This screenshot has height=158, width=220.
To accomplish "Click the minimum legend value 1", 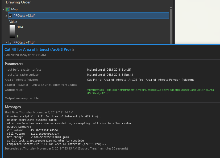I will tap(17, 36).
